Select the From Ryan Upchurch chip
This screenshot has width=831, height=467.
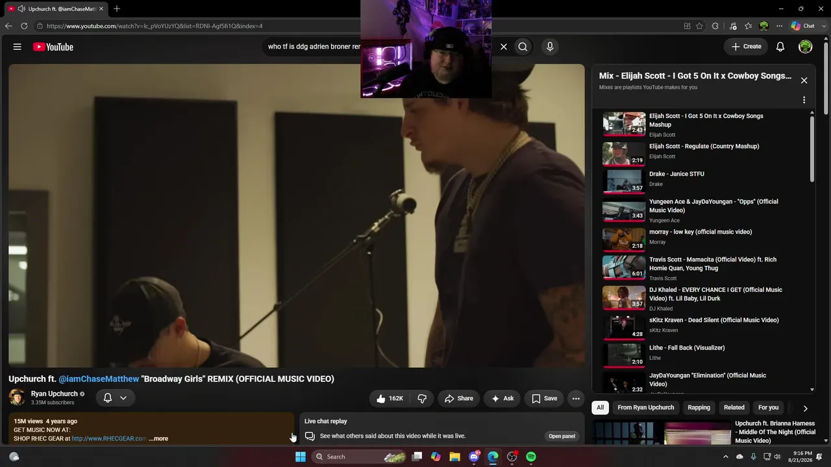tap(645, 407)
